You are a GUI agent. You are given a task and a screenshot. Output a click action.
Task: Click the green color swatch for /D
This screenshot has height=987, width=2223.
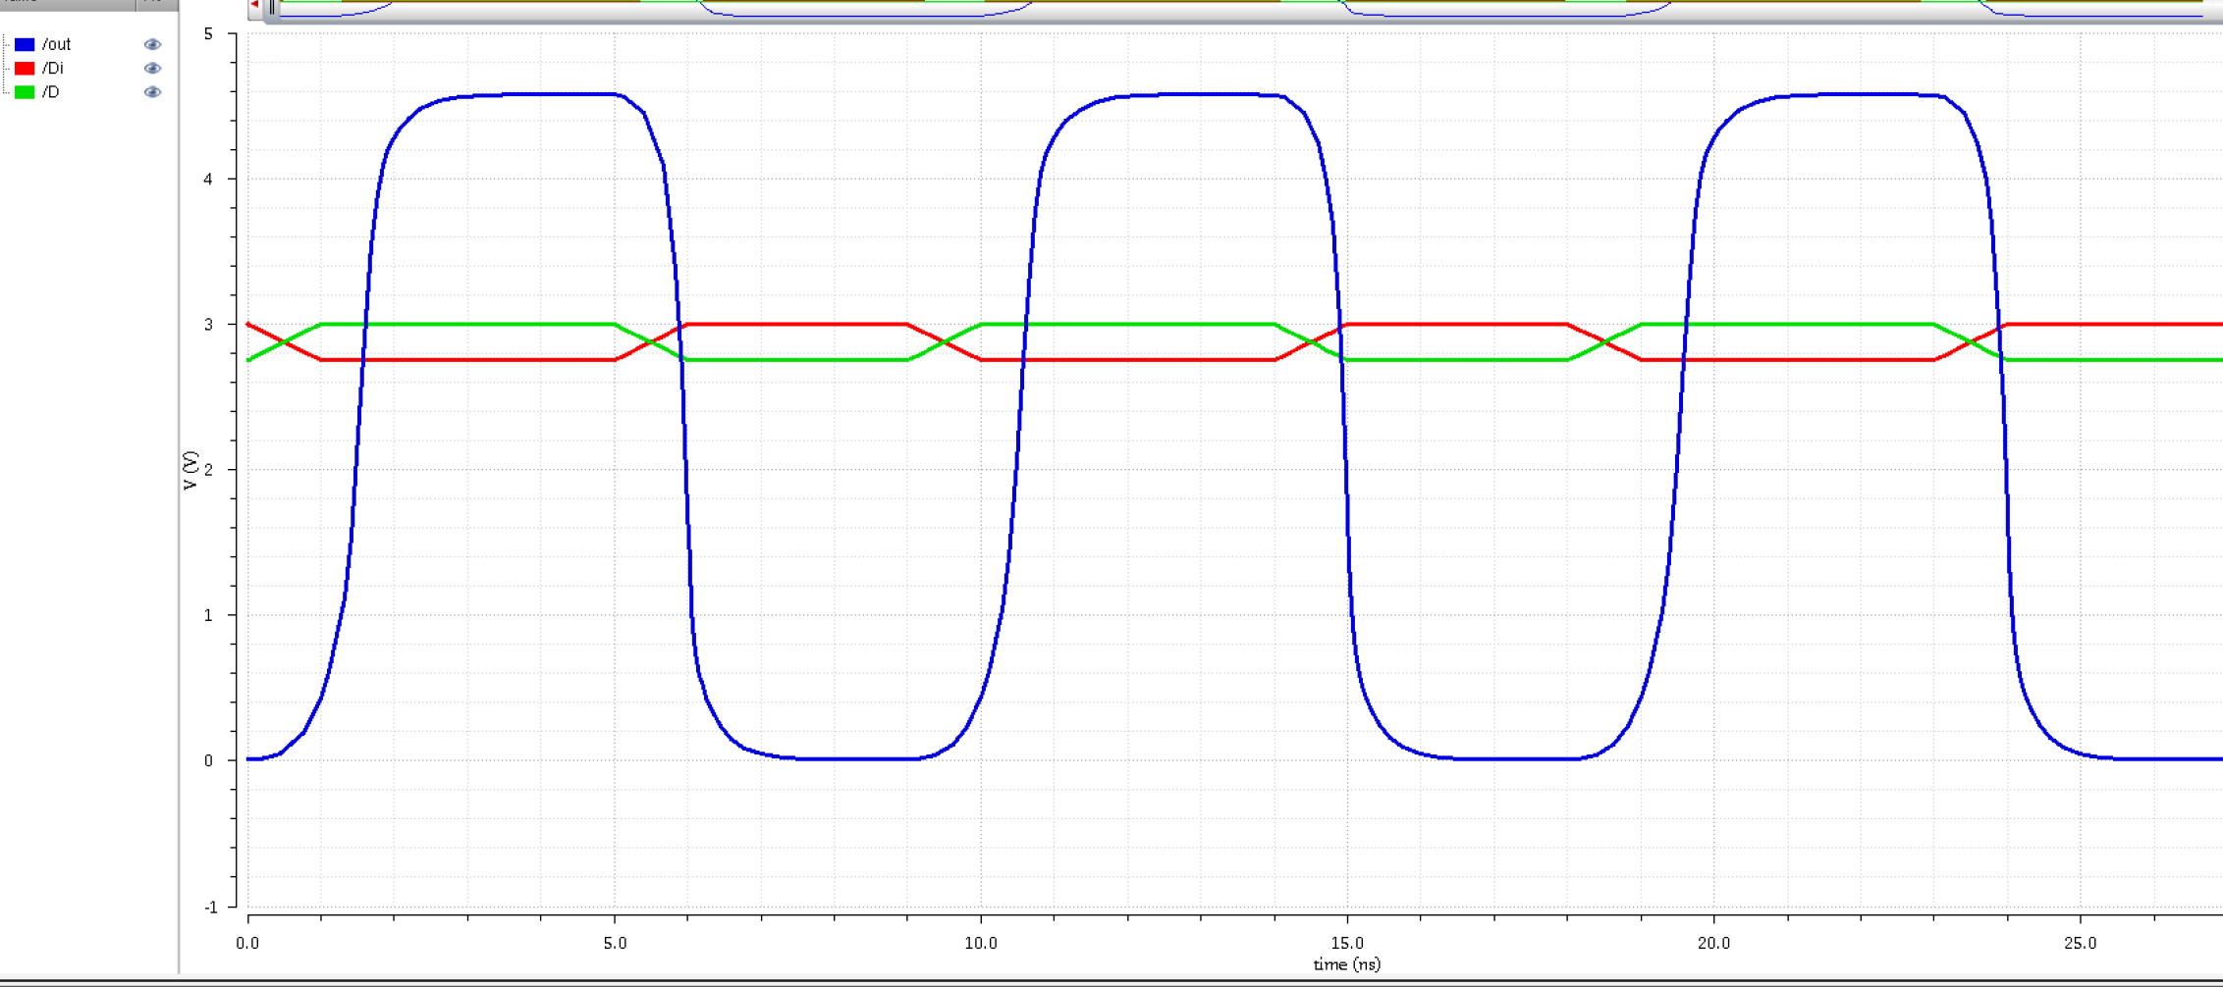[x=25, y=92]
